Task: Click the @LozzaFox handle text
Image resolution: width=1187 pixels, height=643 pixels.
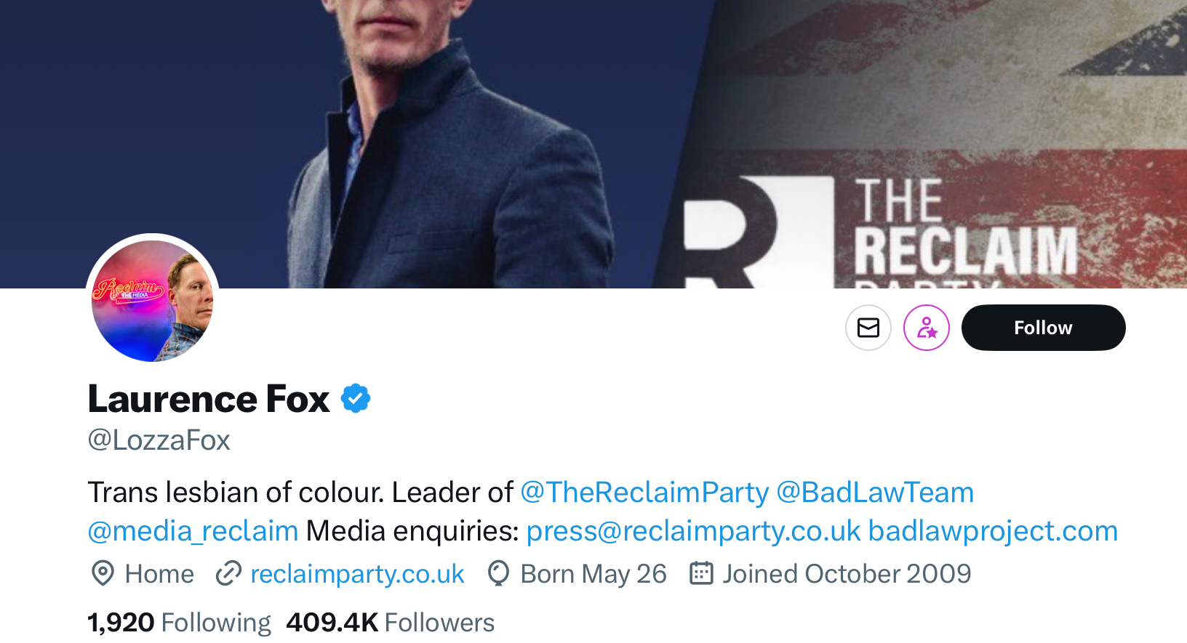Action: coord(159,440)
